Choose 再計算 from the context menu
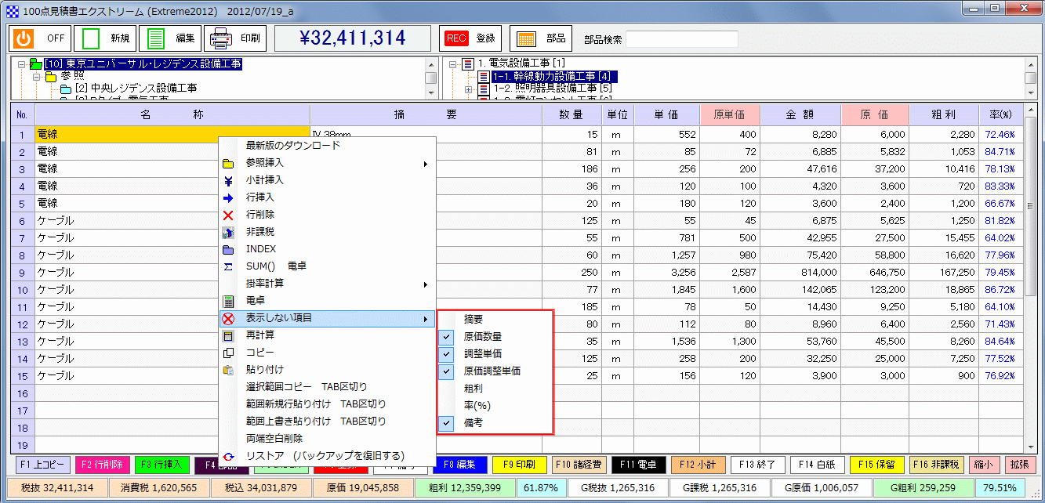The image size is (1045, 503). tap(259, 336)
